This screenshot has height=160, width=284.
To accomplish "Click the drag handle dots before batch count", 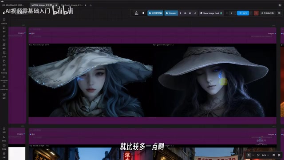I will pos(227,13).
